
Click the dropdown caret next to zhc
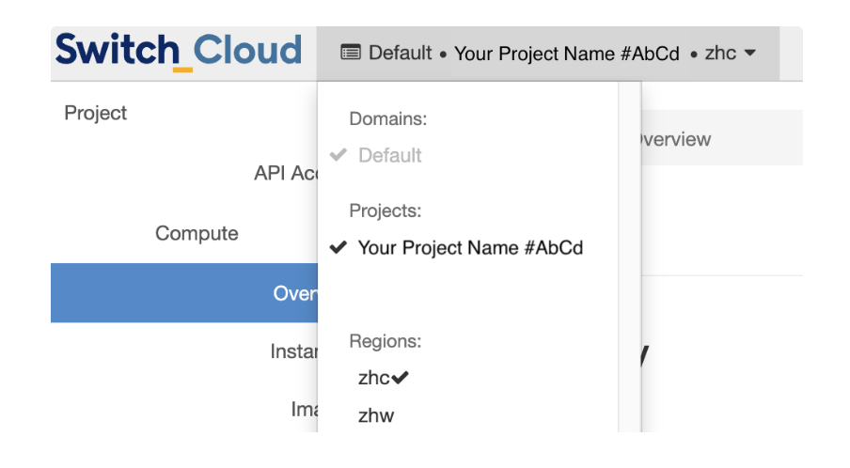(x=750, y=53)
